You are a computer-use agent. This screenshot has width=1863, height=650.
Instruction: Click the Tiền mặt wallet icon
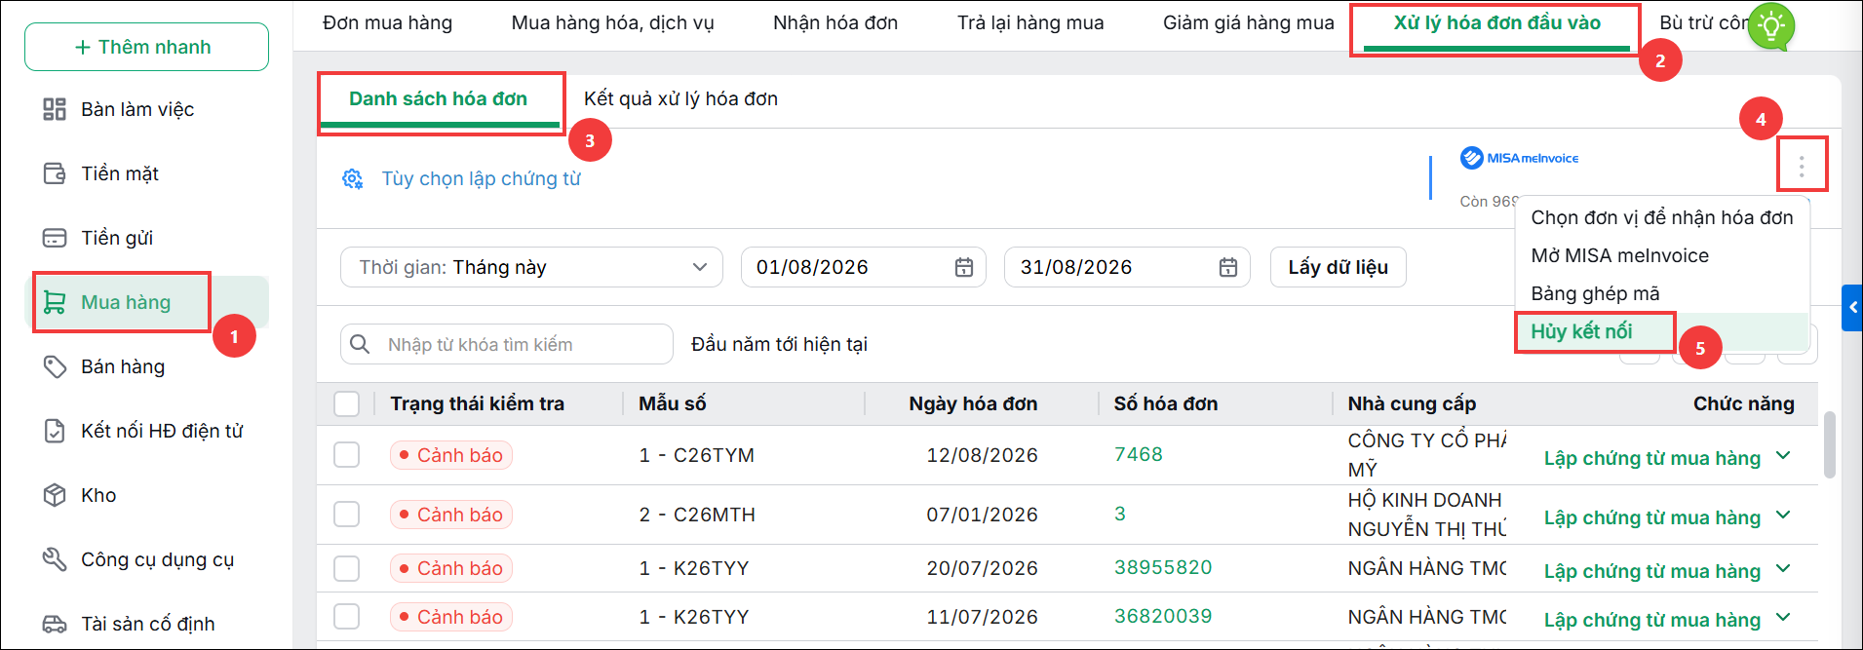click(55, 173)
